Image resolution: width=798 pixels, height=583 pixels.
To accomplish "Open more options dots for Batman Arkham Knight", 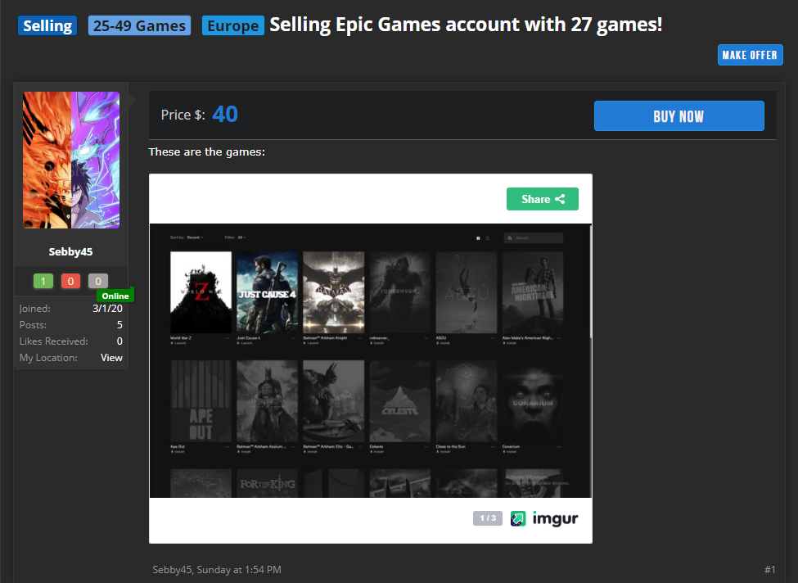I will (360, 338).
